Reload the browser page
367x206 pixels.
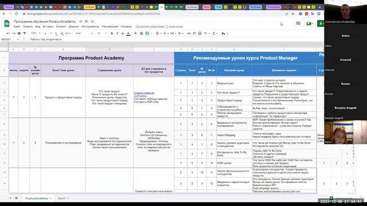[16, 14]
